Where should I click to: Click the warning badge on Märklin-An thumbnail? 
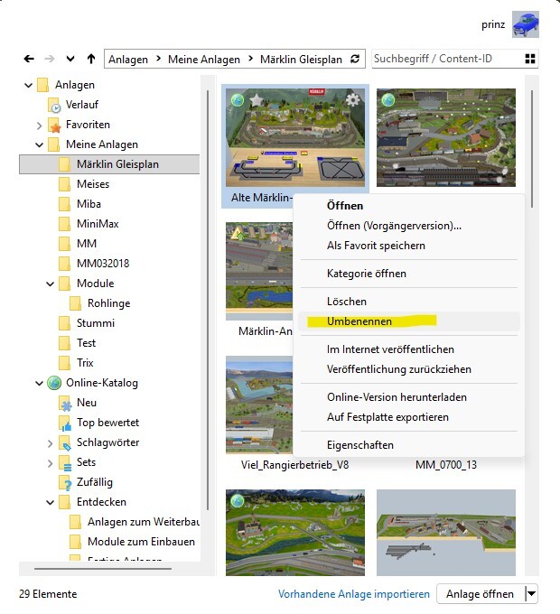237,234
